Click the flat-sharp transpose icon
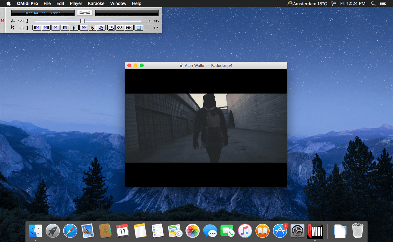 (x=13, y=28)
